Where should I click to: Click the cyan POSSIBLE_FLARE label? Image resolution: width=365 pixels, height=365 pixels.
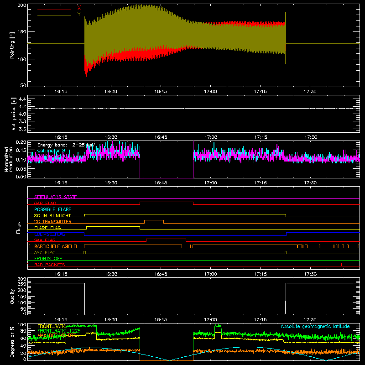[52, 209]
